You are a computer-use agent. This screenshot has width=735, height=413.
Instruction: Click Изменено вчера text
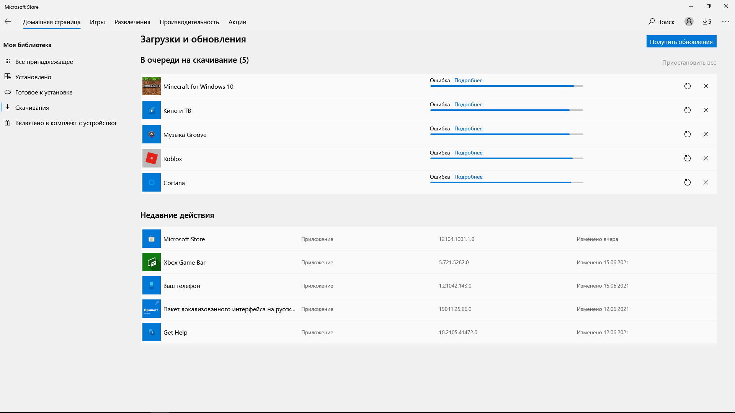click(597, 239)
